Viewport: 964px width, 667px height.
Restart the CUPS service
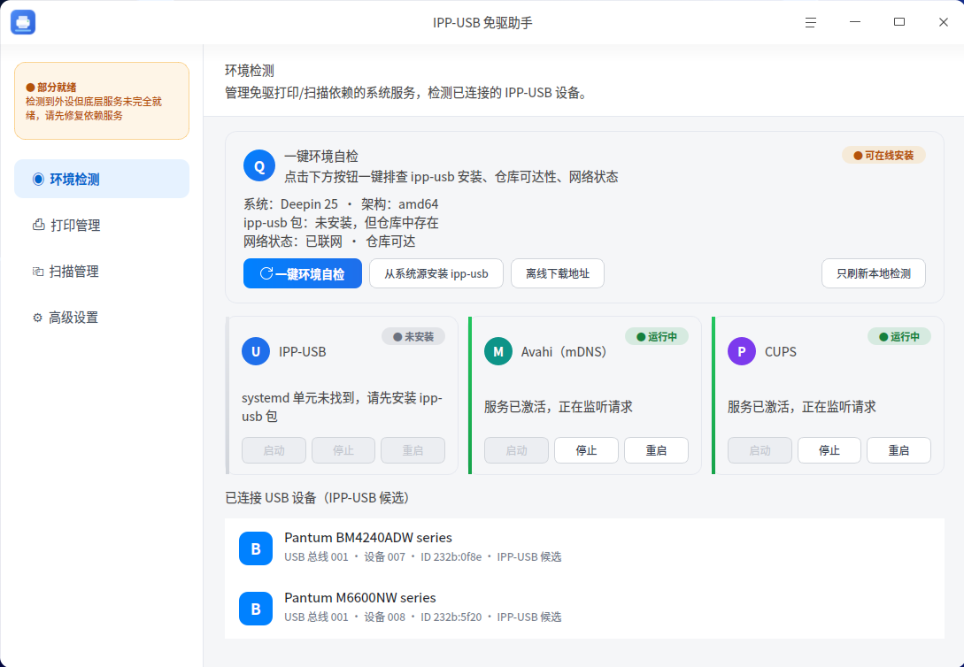(898, 450)
